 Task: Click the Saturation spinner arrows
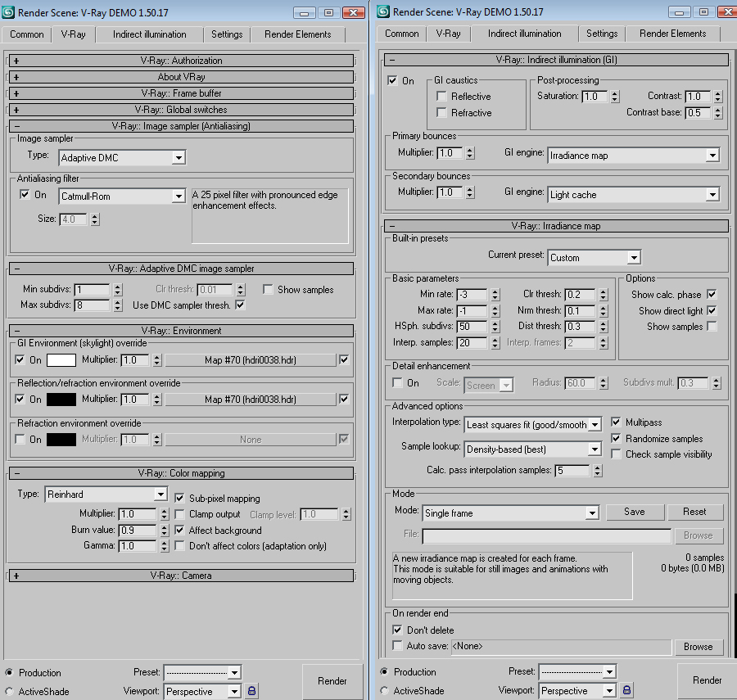click(x=615, y=97)
